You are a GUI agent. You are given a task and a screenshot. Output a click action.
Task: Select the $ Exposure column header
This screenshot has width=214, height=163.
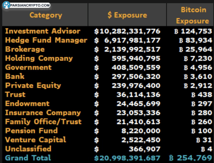coord(127,15)
